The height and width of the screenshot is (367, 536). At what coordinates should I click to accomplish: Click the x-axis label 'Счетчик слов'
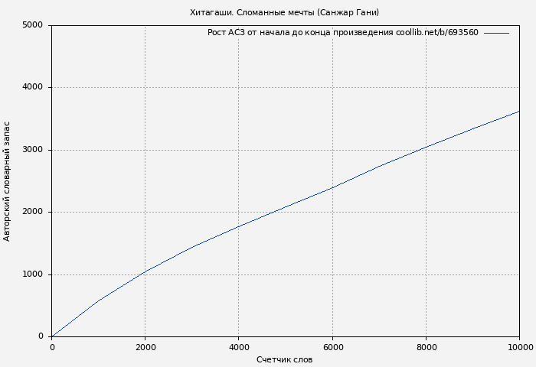[x=284, y=359]
